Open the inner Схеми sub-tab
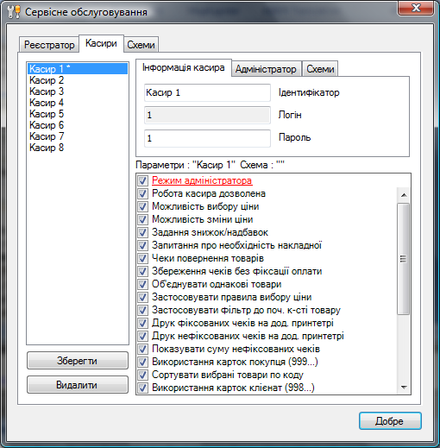Screen dimensions: 440x448 pos(320,69)
